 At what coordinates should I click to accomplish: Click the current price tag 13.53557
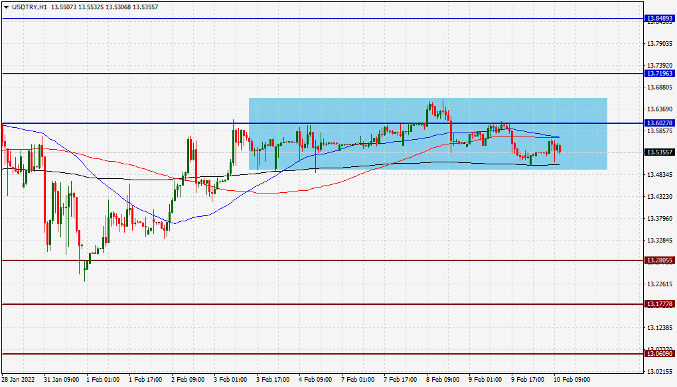658,152
